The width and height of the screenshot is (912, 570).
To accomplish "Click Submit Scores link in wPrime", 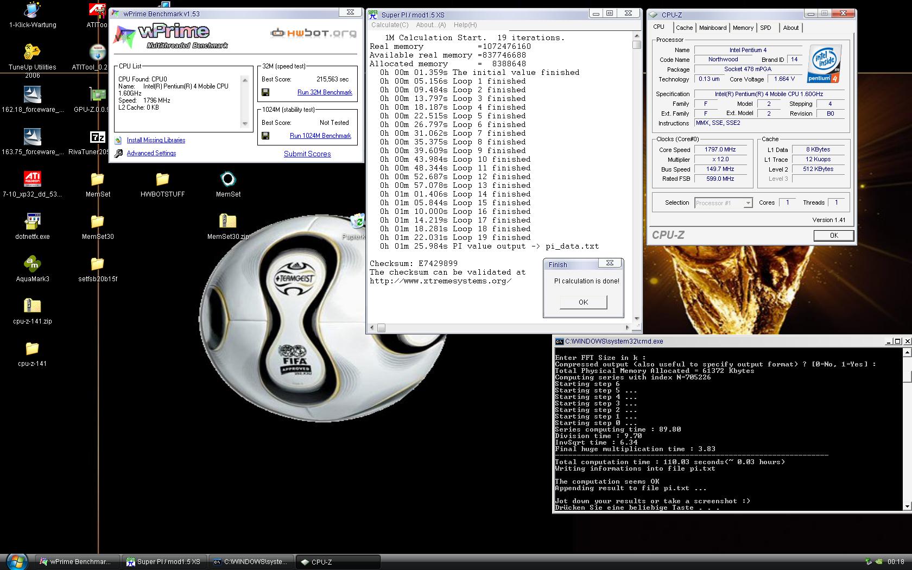I will pos(307,154).
